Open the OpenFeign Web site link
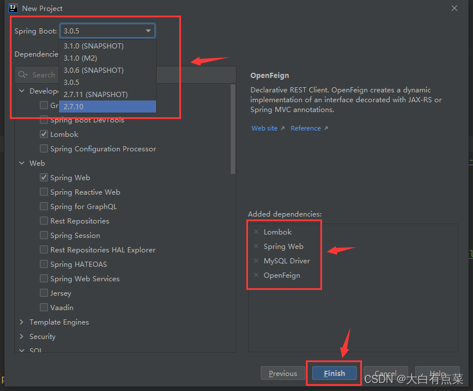The image size is (473, 391). click(264, 128)
